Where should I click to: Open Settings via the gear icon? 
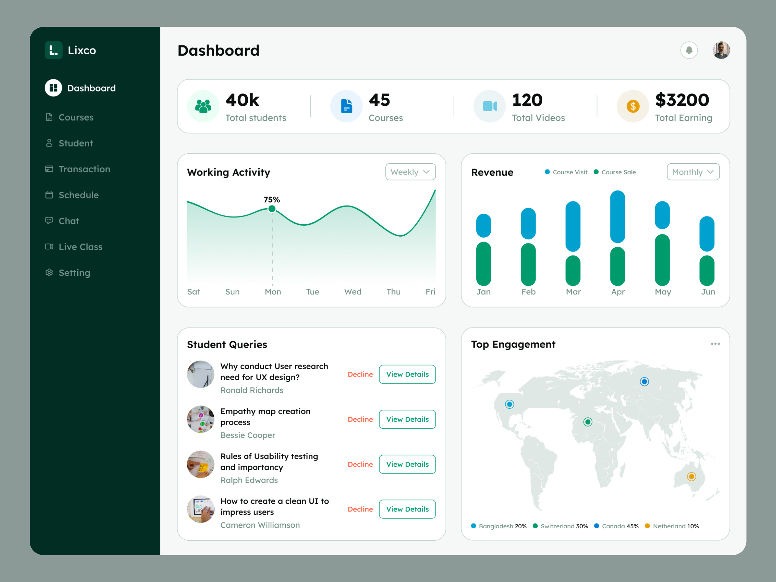(49, 273)
